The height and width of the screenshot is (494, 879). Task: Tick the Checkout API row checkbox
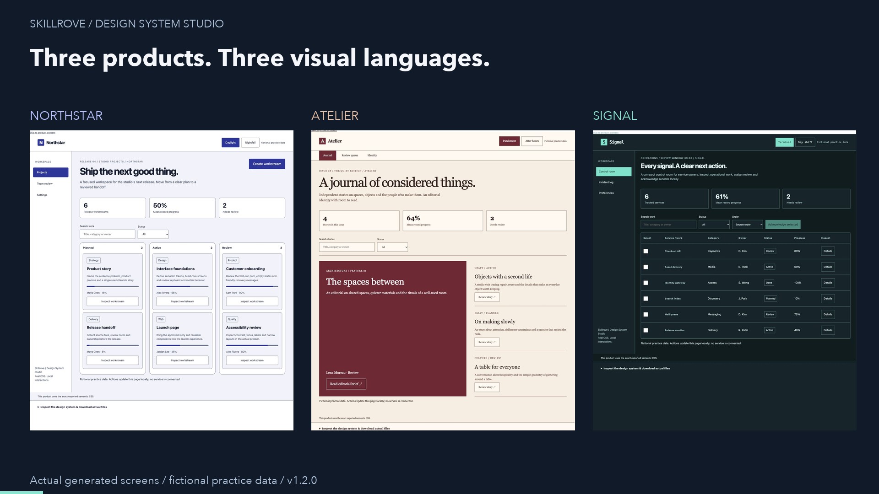click(646, 251)
